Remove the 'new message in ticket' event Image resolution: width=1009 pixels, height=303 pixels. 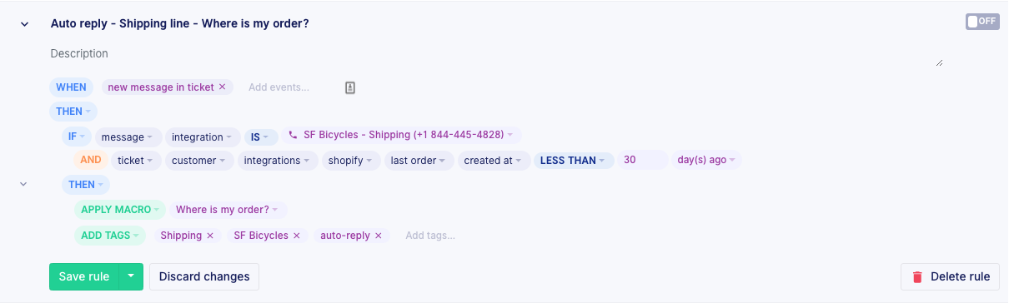click(222, 87)
